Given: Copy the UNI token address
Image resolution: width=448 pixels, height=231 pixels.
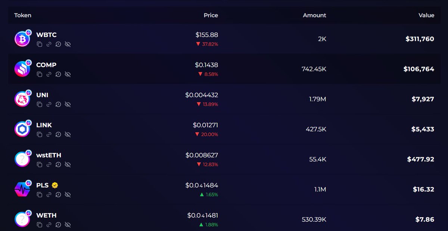Looking at the screenshot, I should tap(40, 104).
